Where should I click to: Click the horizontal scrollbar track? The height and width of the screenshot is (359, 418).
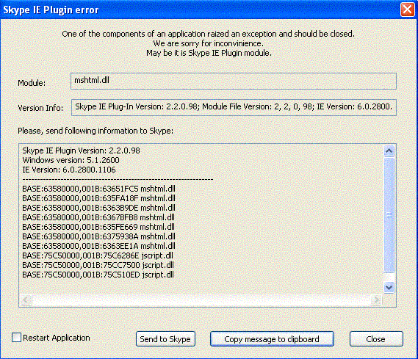point(201,300)
